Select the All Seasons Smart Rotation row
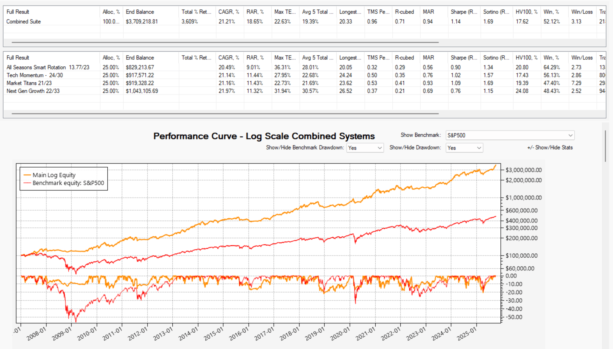The width and height of the screenshot is (613, 349). pyautogui.click(x=48, y=67)
